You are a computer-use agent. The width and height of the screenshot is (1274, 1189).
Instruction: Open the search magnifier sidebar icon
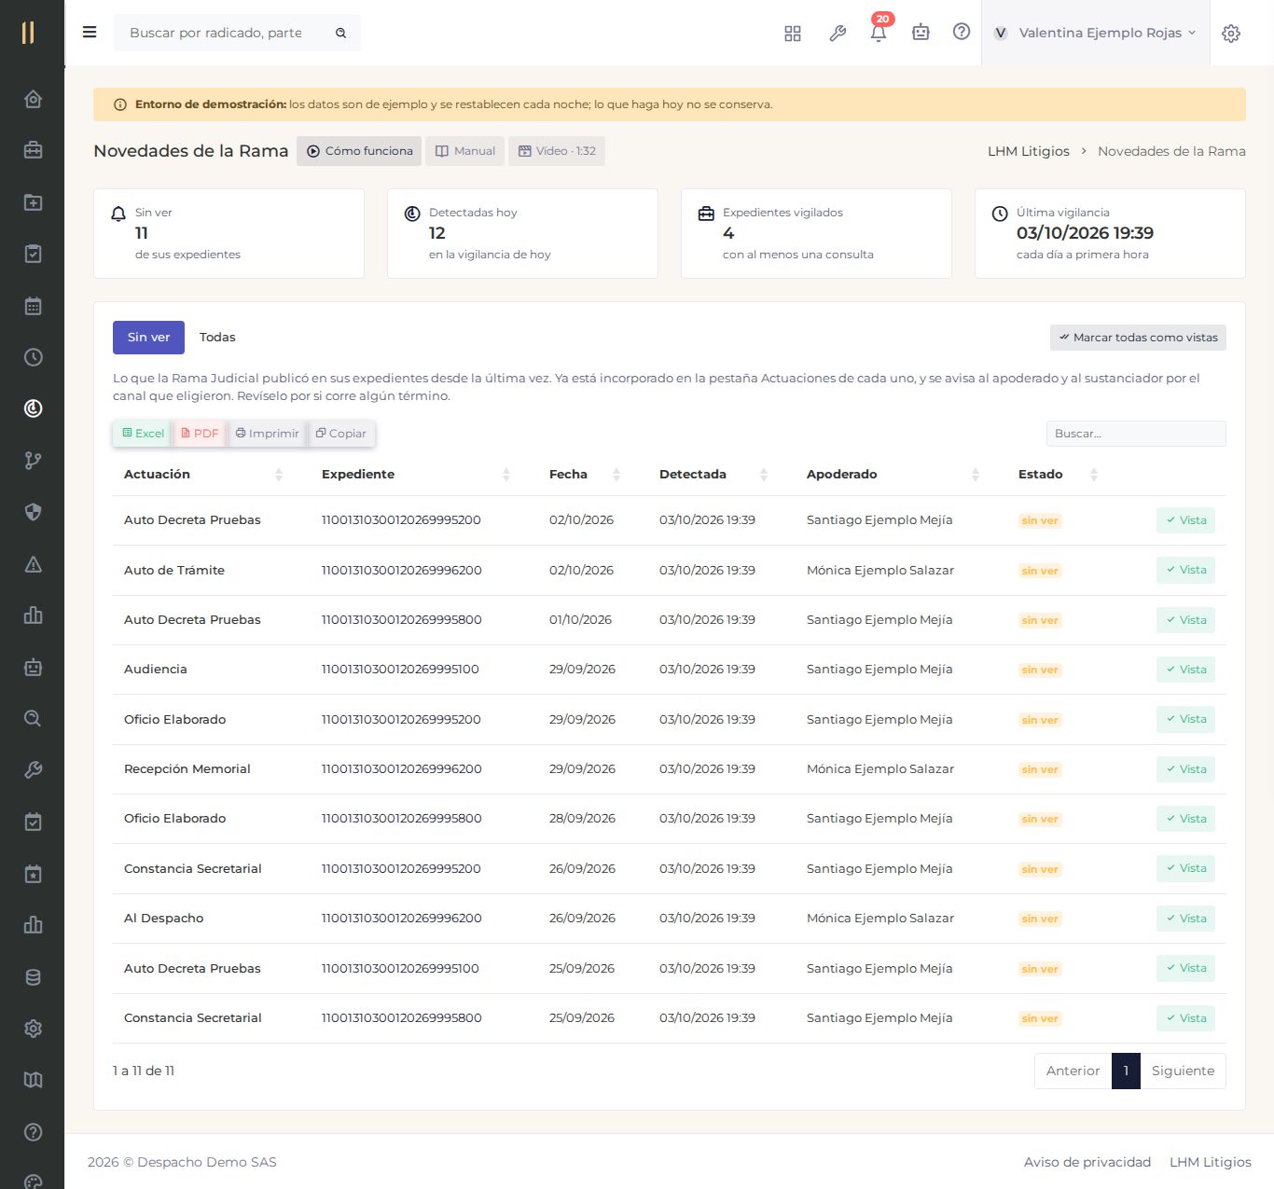(x=33, y=719)
